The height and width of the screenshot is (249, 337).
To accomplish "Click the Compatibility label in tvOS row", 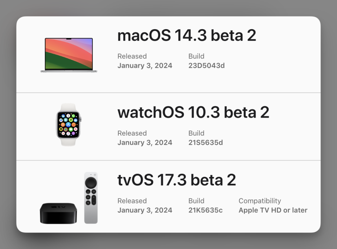I will click(260, 201).
